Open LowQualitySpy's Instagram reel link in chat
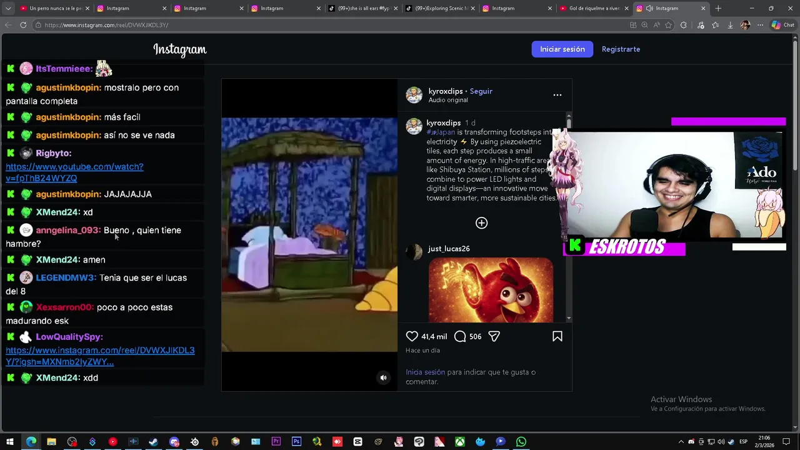Image resolution: width=800 pixels, height=450 pixels. pos(100,356)
